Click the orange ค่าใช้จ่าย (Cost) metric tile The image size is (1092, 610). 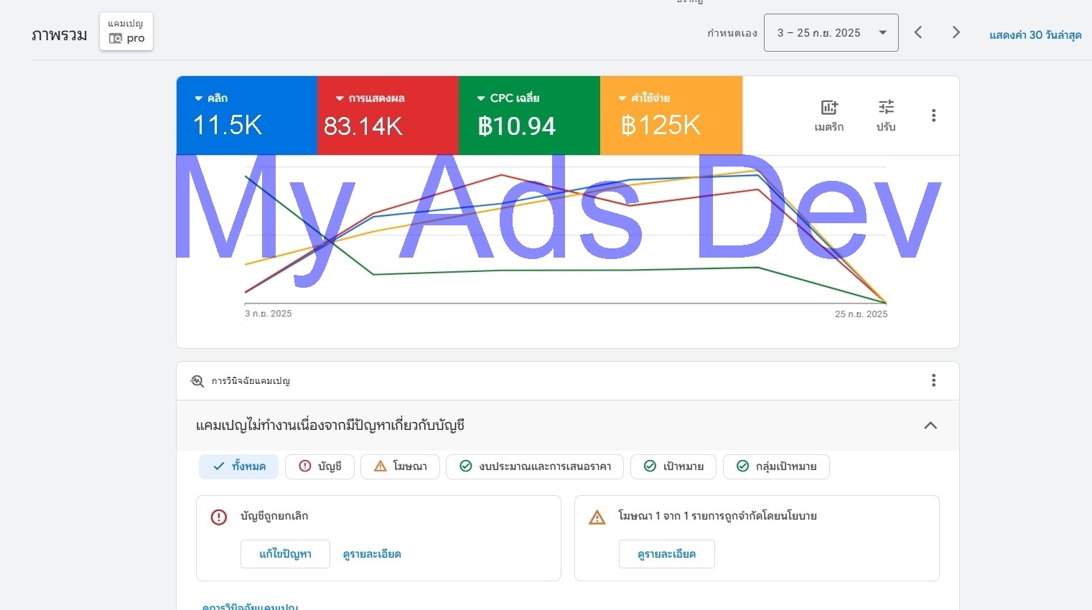point(671,116)
